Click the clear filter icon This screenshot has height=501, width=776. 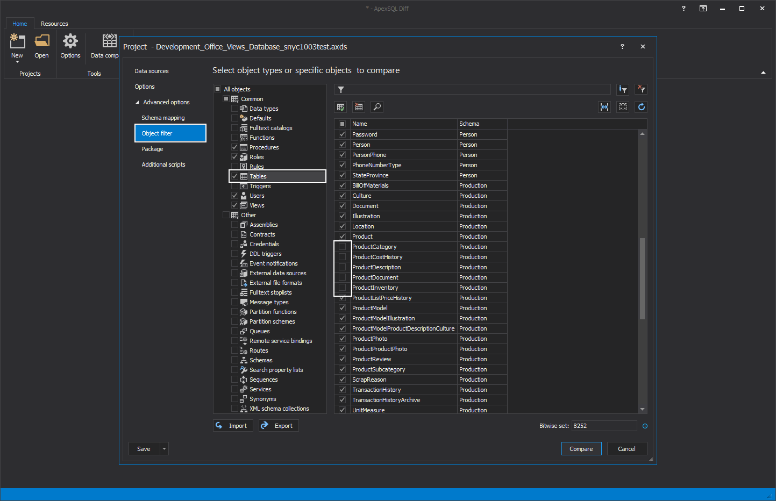click(x=641, y=89)
